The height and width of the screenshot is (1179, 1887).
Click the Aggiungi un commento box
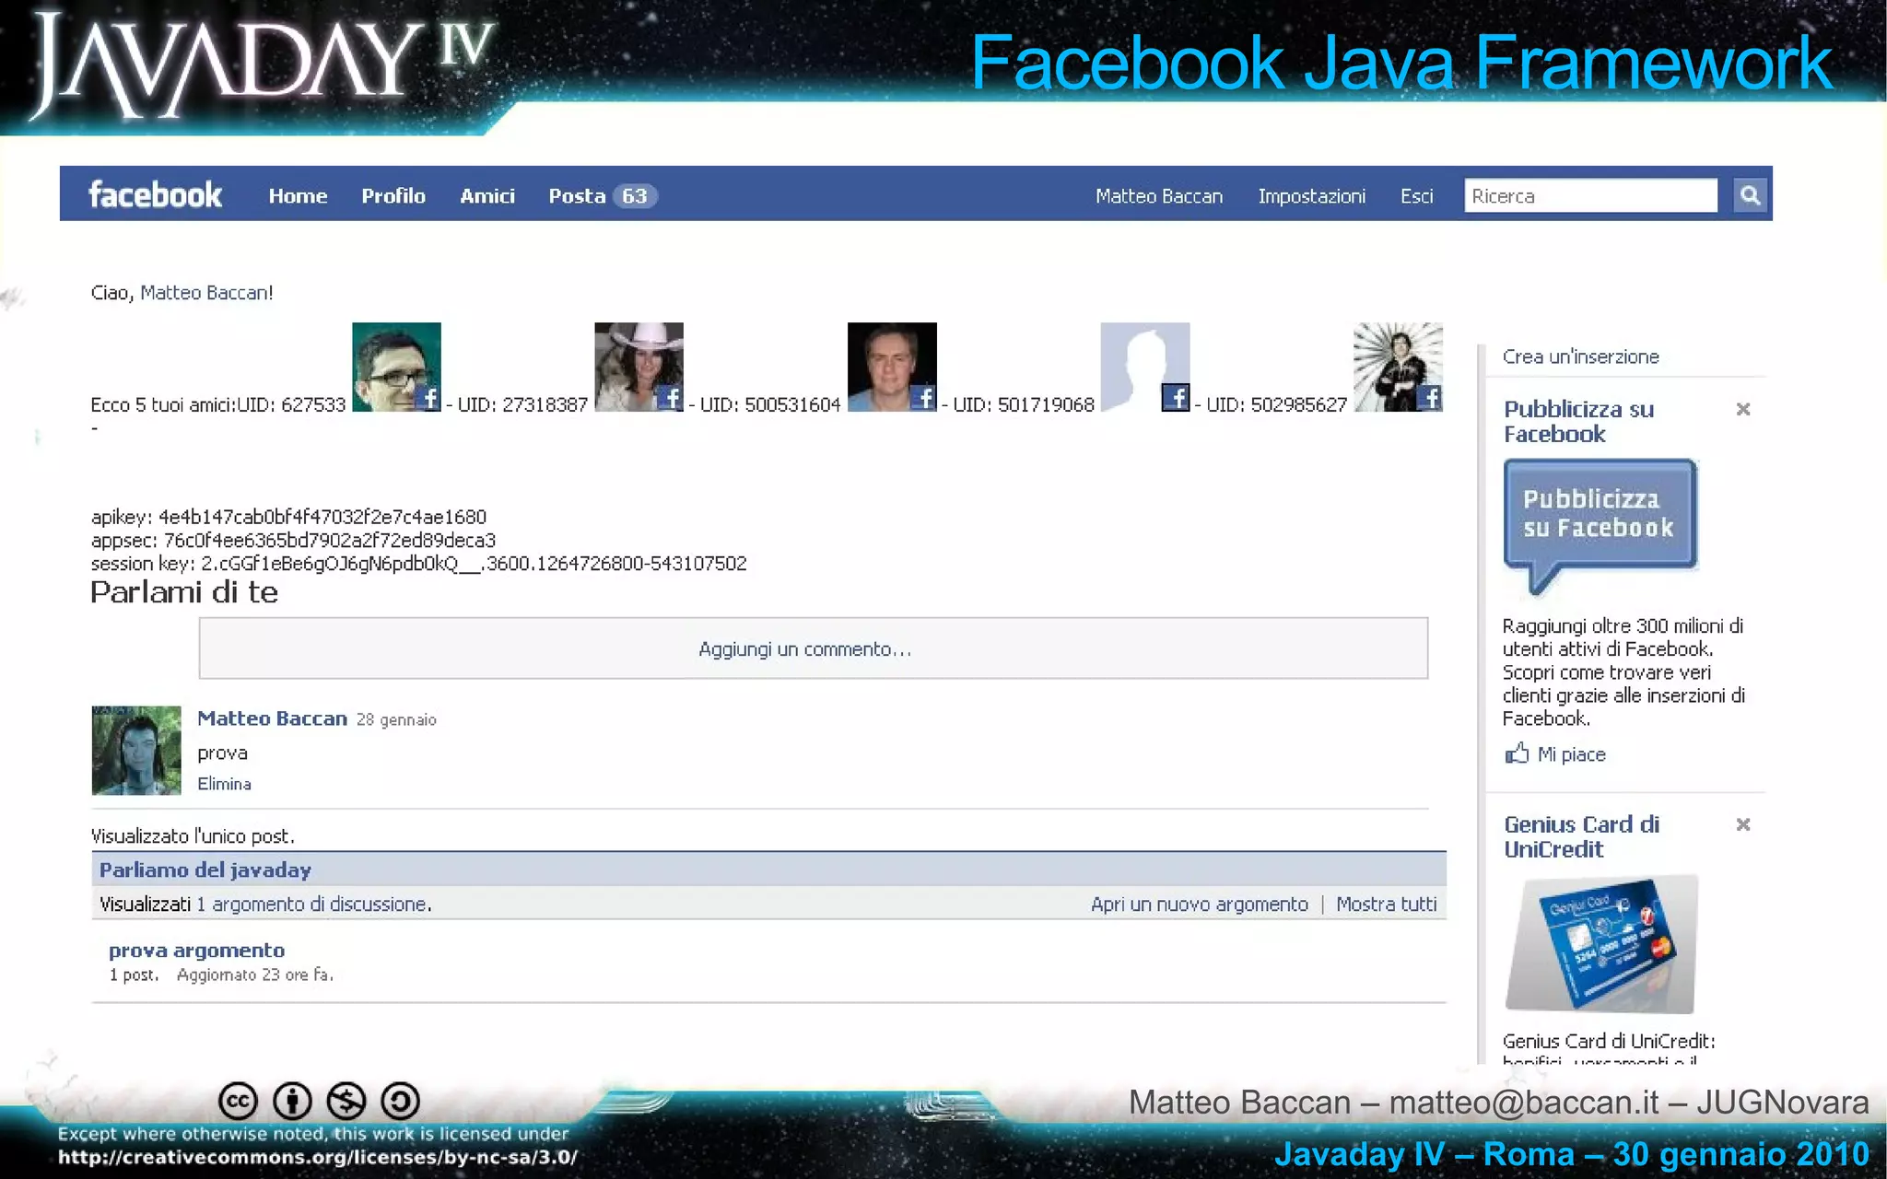pos(814,648)
